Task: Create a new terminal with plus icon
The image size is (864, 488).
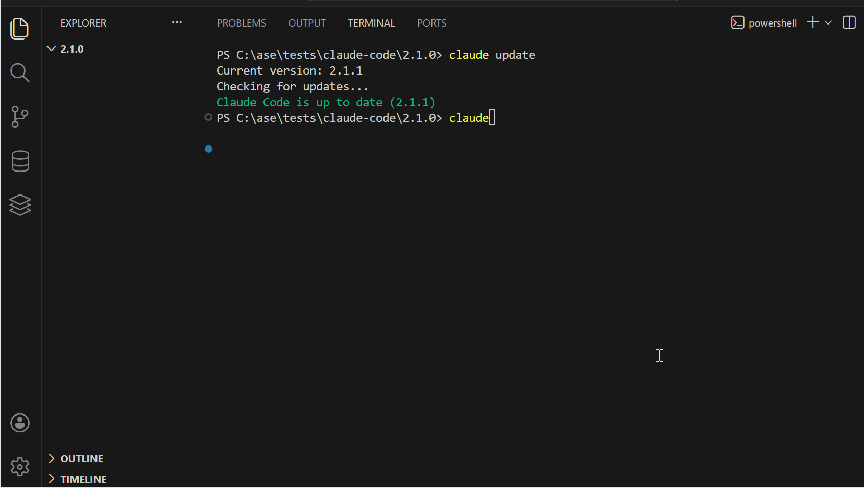Action: point(812,22)
